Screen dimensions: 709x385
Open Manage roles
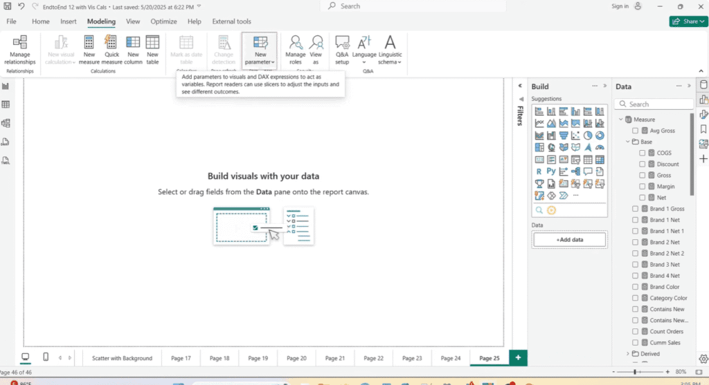(x=295, y=50)
